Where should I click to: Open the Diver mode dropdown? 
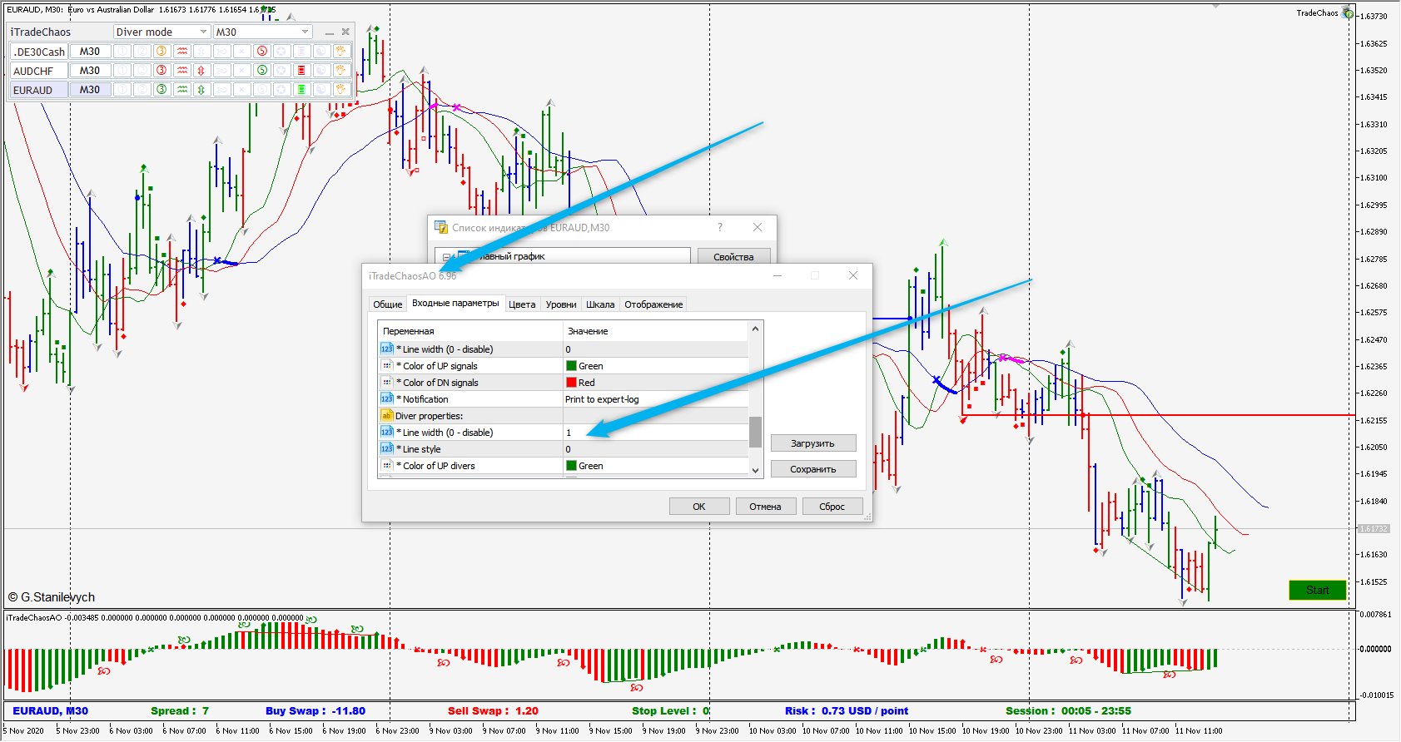coord(161,32)
